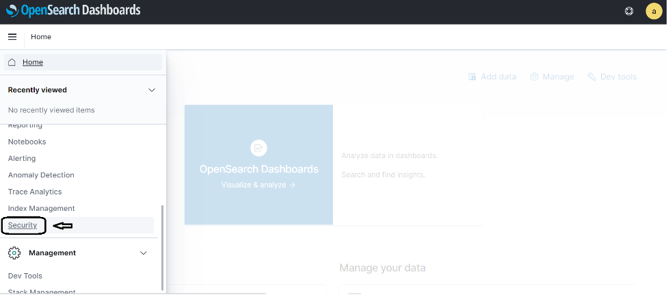Click the Add data icon
The height and width of the screenshot is (295, 668).
(x=472, y=77)
